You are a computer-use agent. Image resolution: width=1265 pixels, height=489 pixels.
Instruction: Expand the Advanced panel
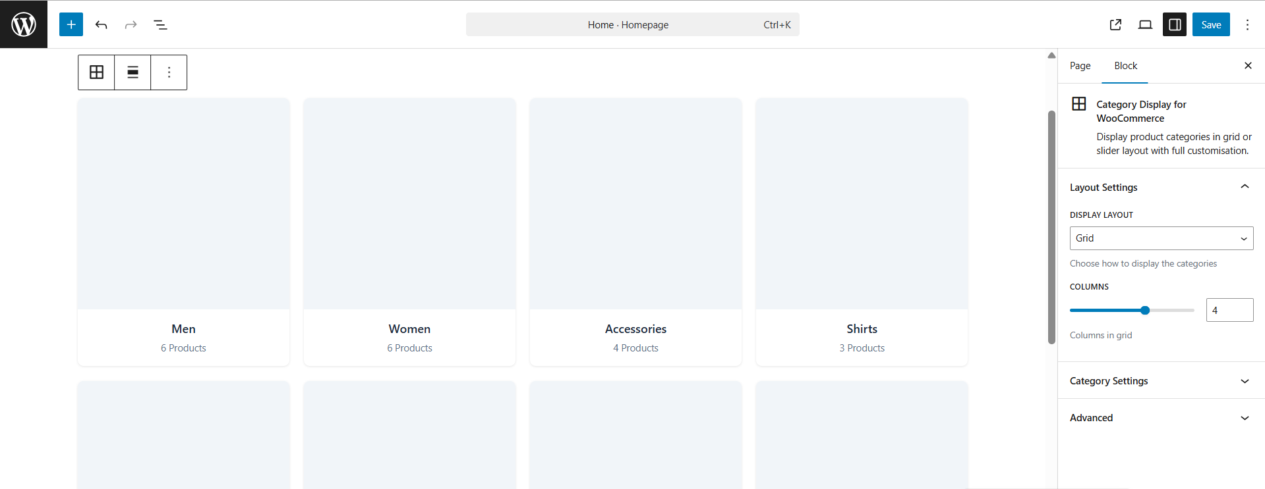click(1161, 417)
